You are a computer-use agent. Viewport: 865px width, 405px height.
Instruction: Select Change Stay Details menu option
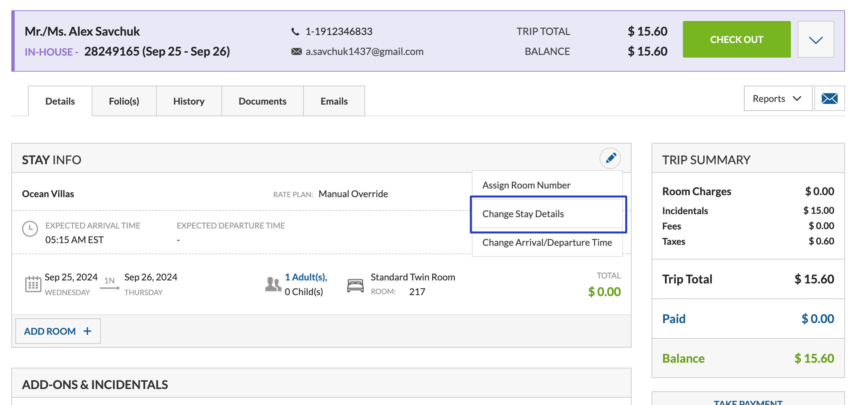point(523,214)
